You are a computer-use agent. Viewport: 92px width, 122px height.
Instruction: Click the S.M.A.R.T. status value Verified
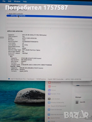[25, 53]
